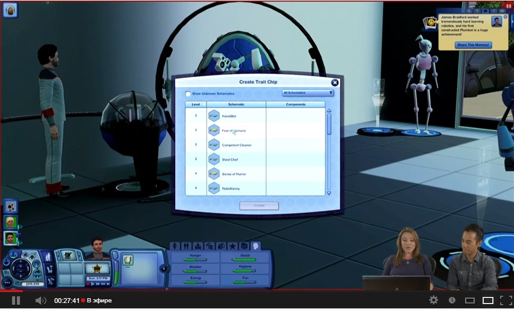Open the Career panel tab
514x309 pixels.
pyautogui.click(x=198, y=246)
